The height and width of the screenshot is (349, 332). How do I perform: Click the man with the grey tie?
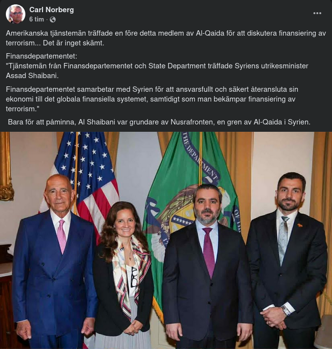click(287, 261)
